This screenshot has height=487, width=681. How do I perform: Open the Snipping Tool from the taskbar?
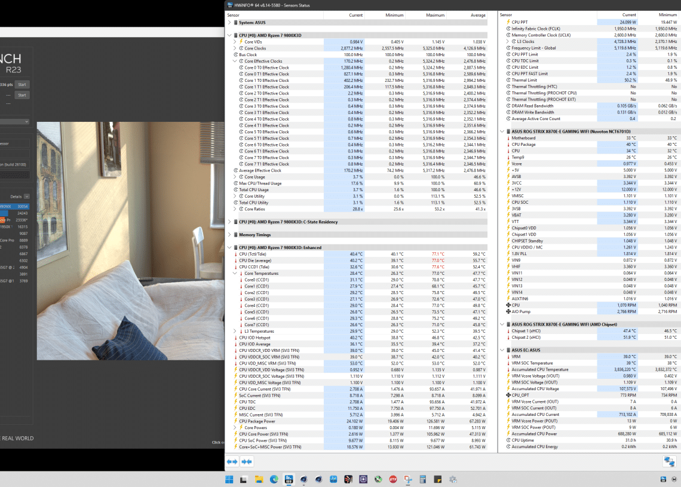pyautogui.click(x=408, y=479)
